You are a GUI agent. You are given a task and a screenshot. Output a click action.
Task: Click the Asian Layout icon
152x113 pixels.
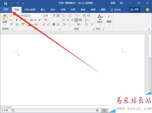coord(78,24)
